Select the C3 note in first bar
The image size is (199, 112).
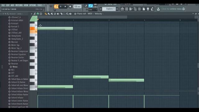[55, 86]
